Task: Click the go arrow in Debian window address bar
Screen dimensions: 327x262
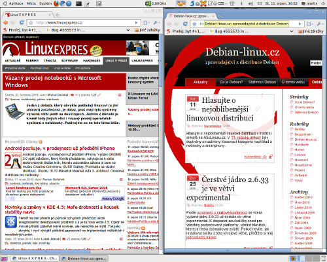Action: pos(300,24)
